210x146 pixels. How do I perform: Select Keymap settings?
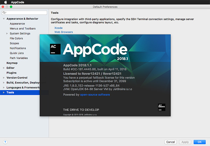pos(12,63)
